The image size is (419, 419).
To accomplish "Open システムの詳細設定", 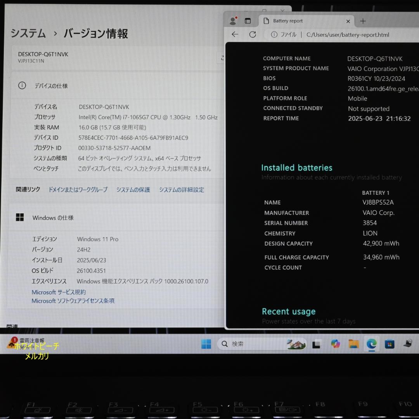I will 182,190.
